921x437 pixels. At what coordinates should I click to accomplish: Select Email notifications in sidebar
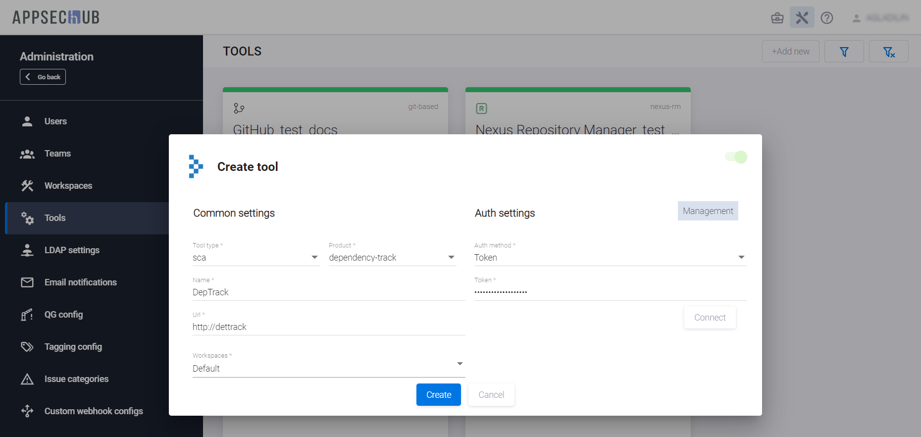click(80, 282)
